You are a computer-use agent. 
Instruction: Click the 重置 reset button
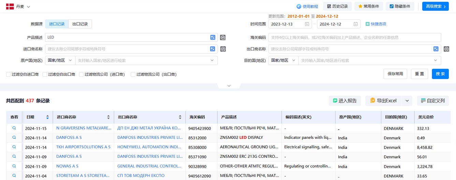pos(420,74)
